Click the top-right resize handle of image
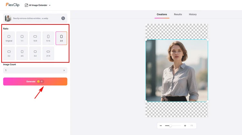 [x=208, y=40]
